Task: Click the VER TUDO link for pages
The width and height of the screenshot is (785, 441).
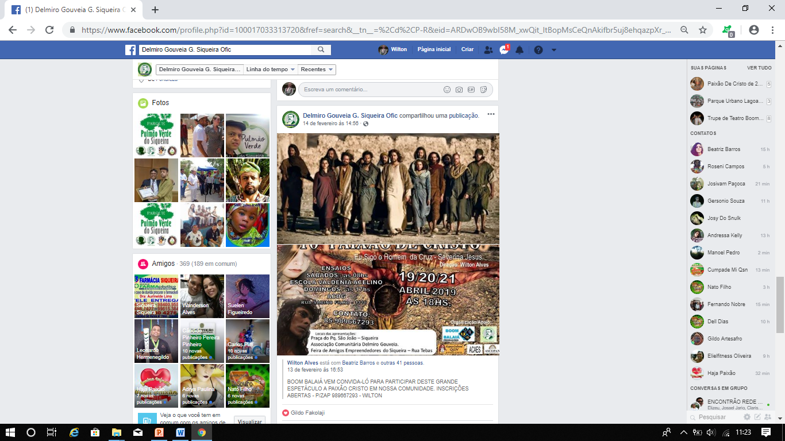Action: coord(759,68)
